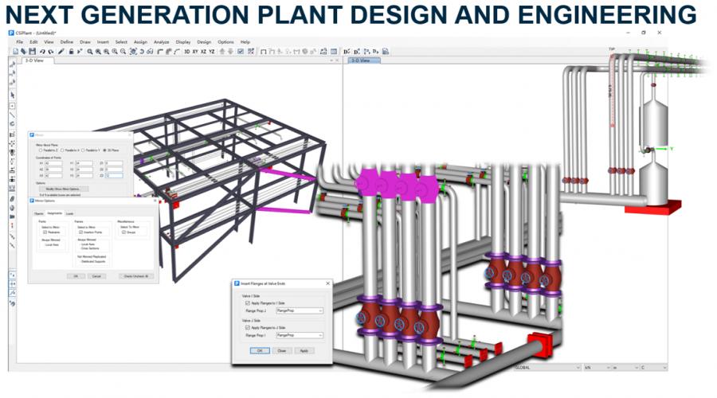
Task: Click the Undo arrow in toolbar
Action: (x=41, y=51)
